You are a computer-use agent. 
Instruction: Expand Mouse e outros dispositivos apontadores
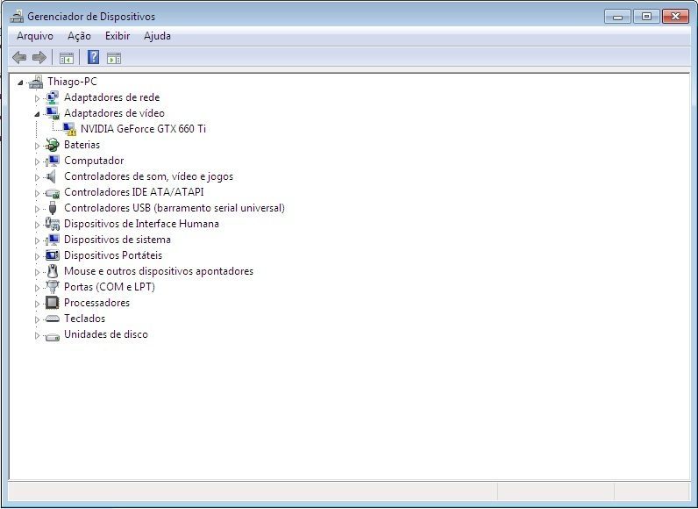[x=37, y=272]
